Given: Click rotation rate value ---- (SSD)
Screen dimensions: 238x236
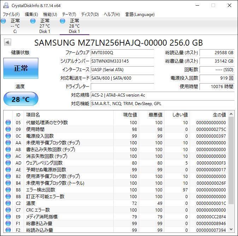Looking at the screenshot, I should click(x=217, y=70).
